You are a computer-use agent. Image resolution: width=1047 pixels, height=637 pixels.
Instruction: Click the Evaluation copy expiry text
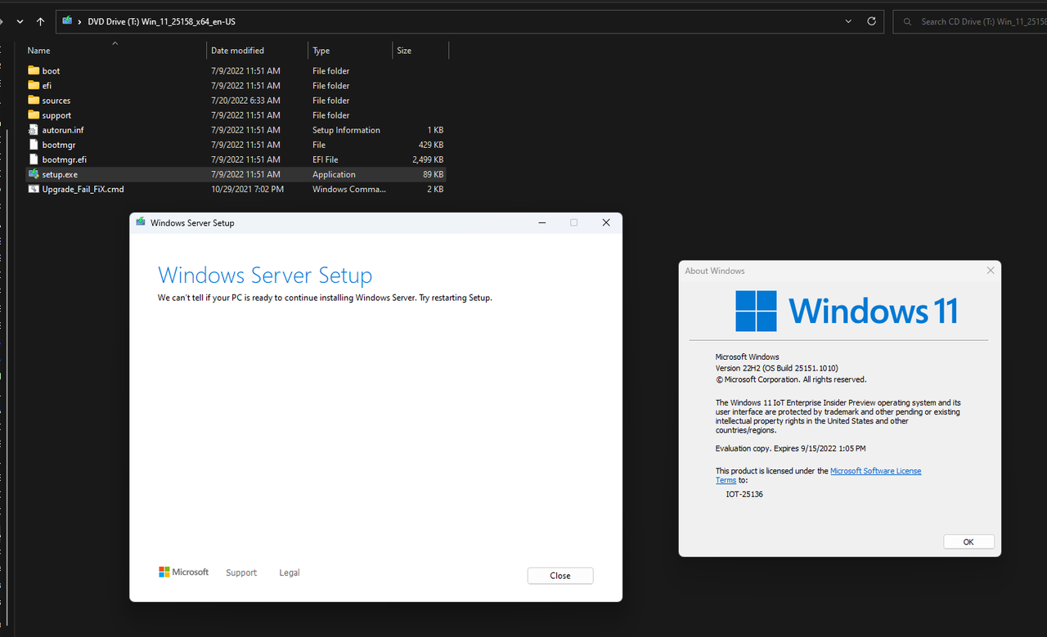[790, 448]
